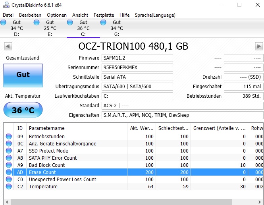The image size is (264, 205).
Task: Click status orb of Anz. Geräte-Einschaltvorgänge row
Action: (x=9, y=143)
